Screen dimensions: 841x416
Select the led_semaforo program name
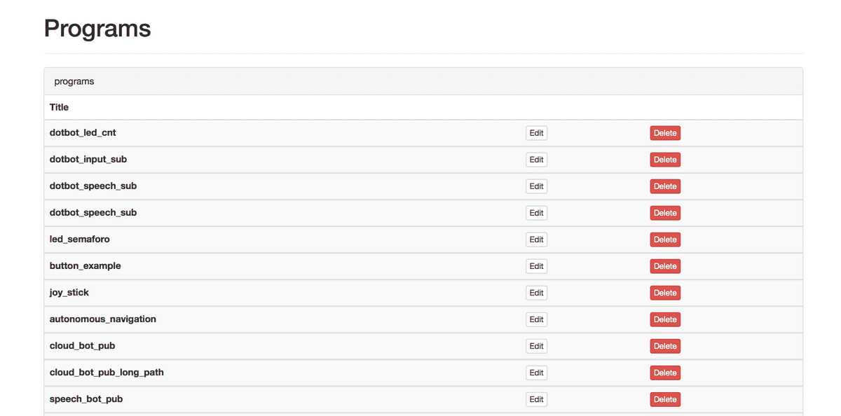80,240
